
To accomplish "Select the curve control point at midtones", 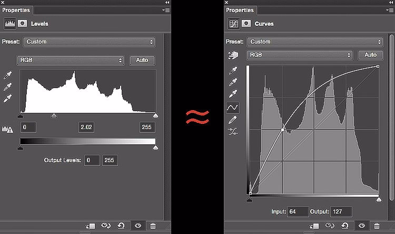I will (x=283, y=130).
